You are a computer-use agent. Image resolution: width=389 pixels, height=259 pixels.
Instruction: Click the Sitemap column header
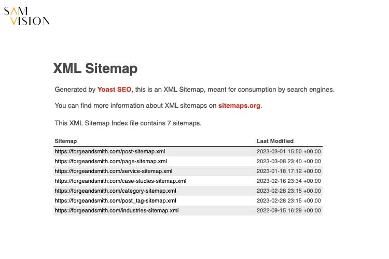[66, 141]
